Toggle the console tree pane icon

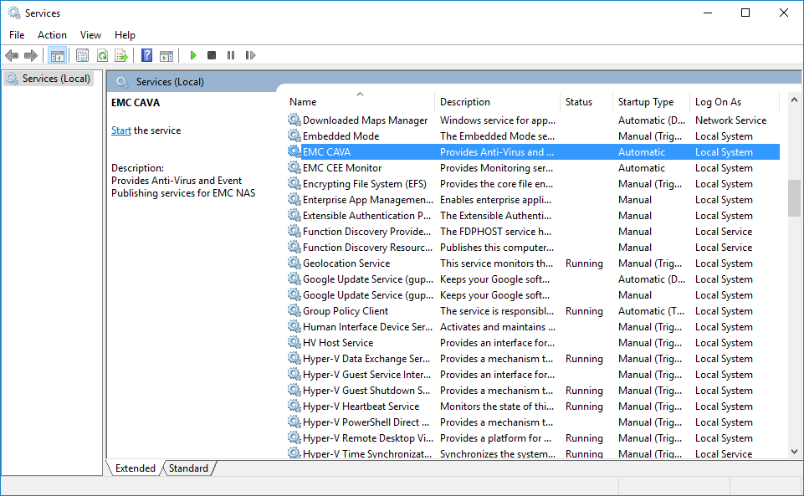58,55
